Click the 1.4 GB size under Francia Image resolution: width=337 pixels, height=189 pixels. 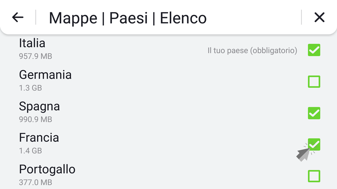(x=30, y=151)
